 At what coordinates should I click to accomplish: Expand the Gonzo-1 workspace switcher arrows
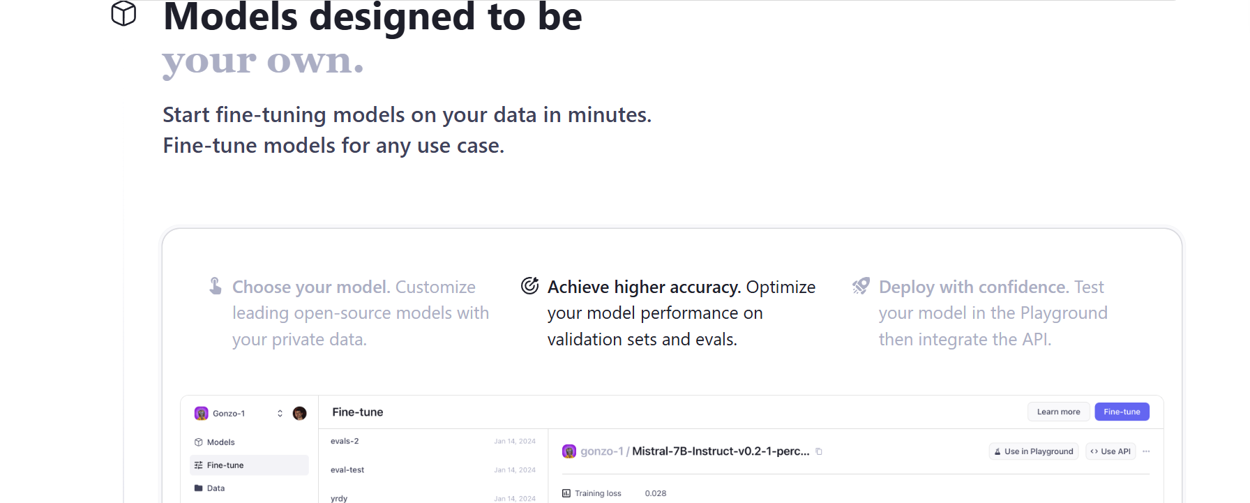[x=280, y=414]
